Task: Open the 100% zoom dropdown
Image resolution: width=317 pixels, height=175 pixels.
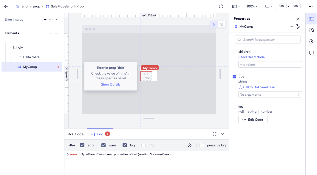Action: (x=252, y=7)
